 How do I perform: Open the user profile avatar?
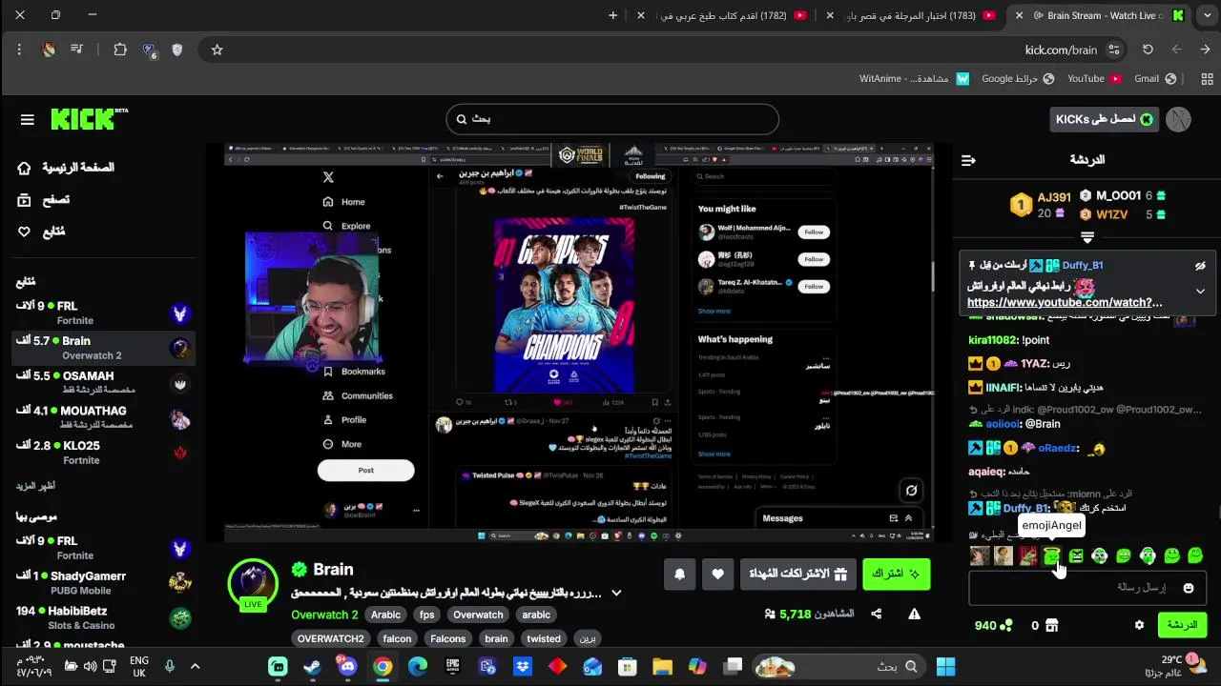(1178, 119)
